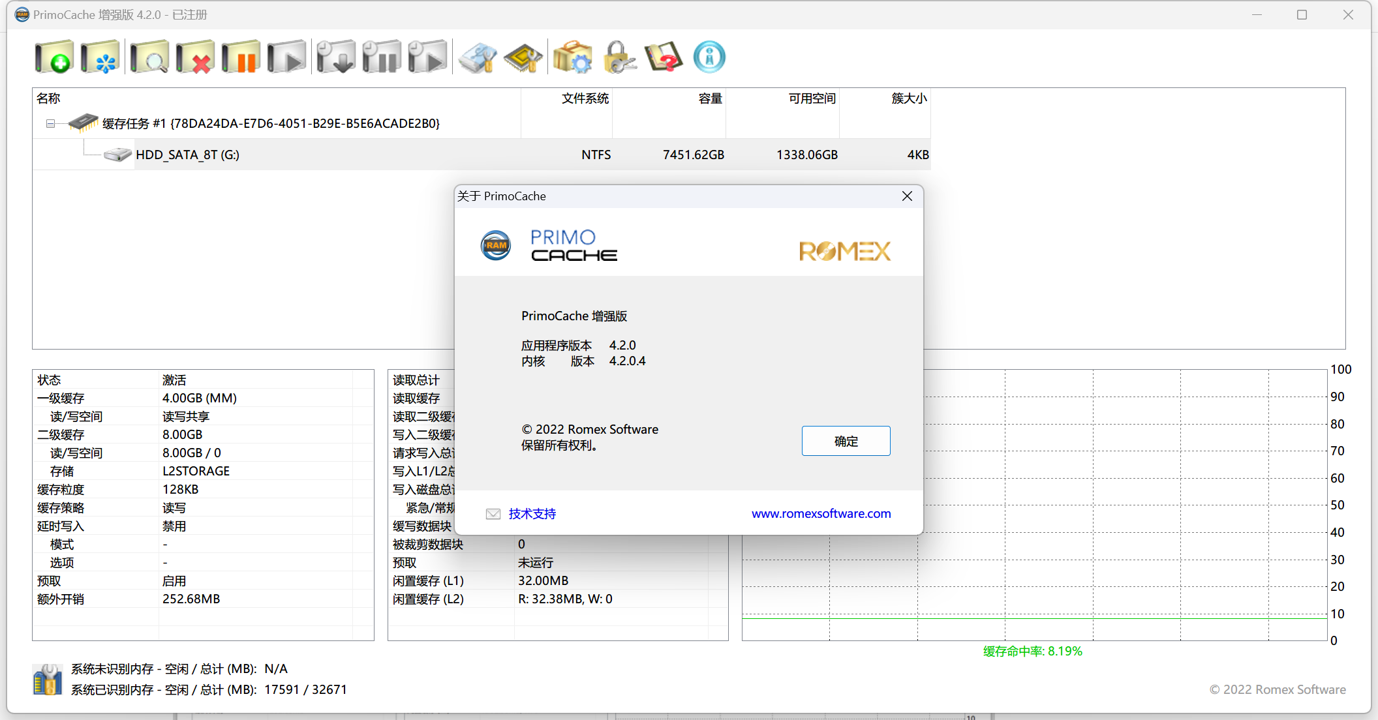Click the memory status icon at bottom left
The height and width of the screenshot is (720, 1378).
pyautogui.click(x=47, y=679)
